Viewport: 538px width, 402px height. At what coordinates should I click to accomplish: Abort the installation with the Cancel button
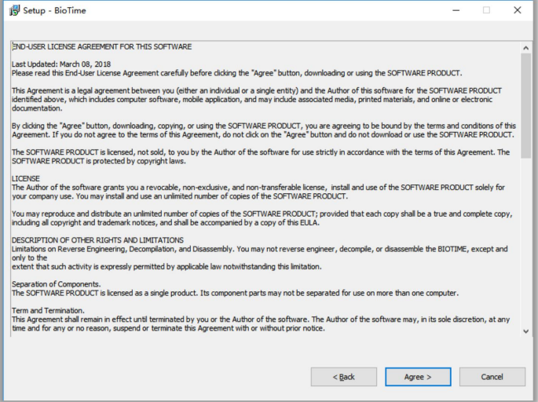492,377
